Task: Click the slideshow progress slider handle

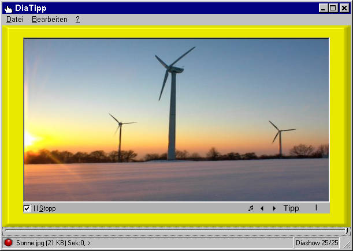Action: [346, 231]
